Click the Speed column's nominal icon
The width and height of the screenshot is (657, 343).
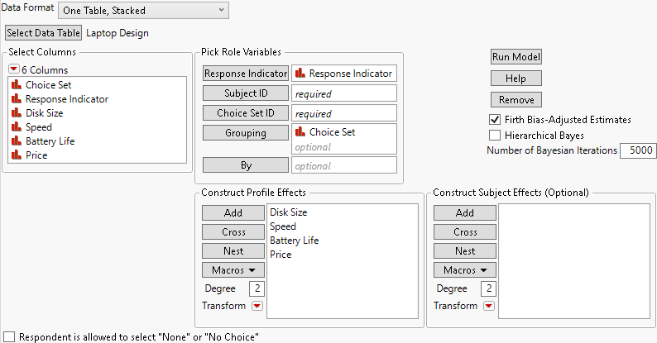16,127
